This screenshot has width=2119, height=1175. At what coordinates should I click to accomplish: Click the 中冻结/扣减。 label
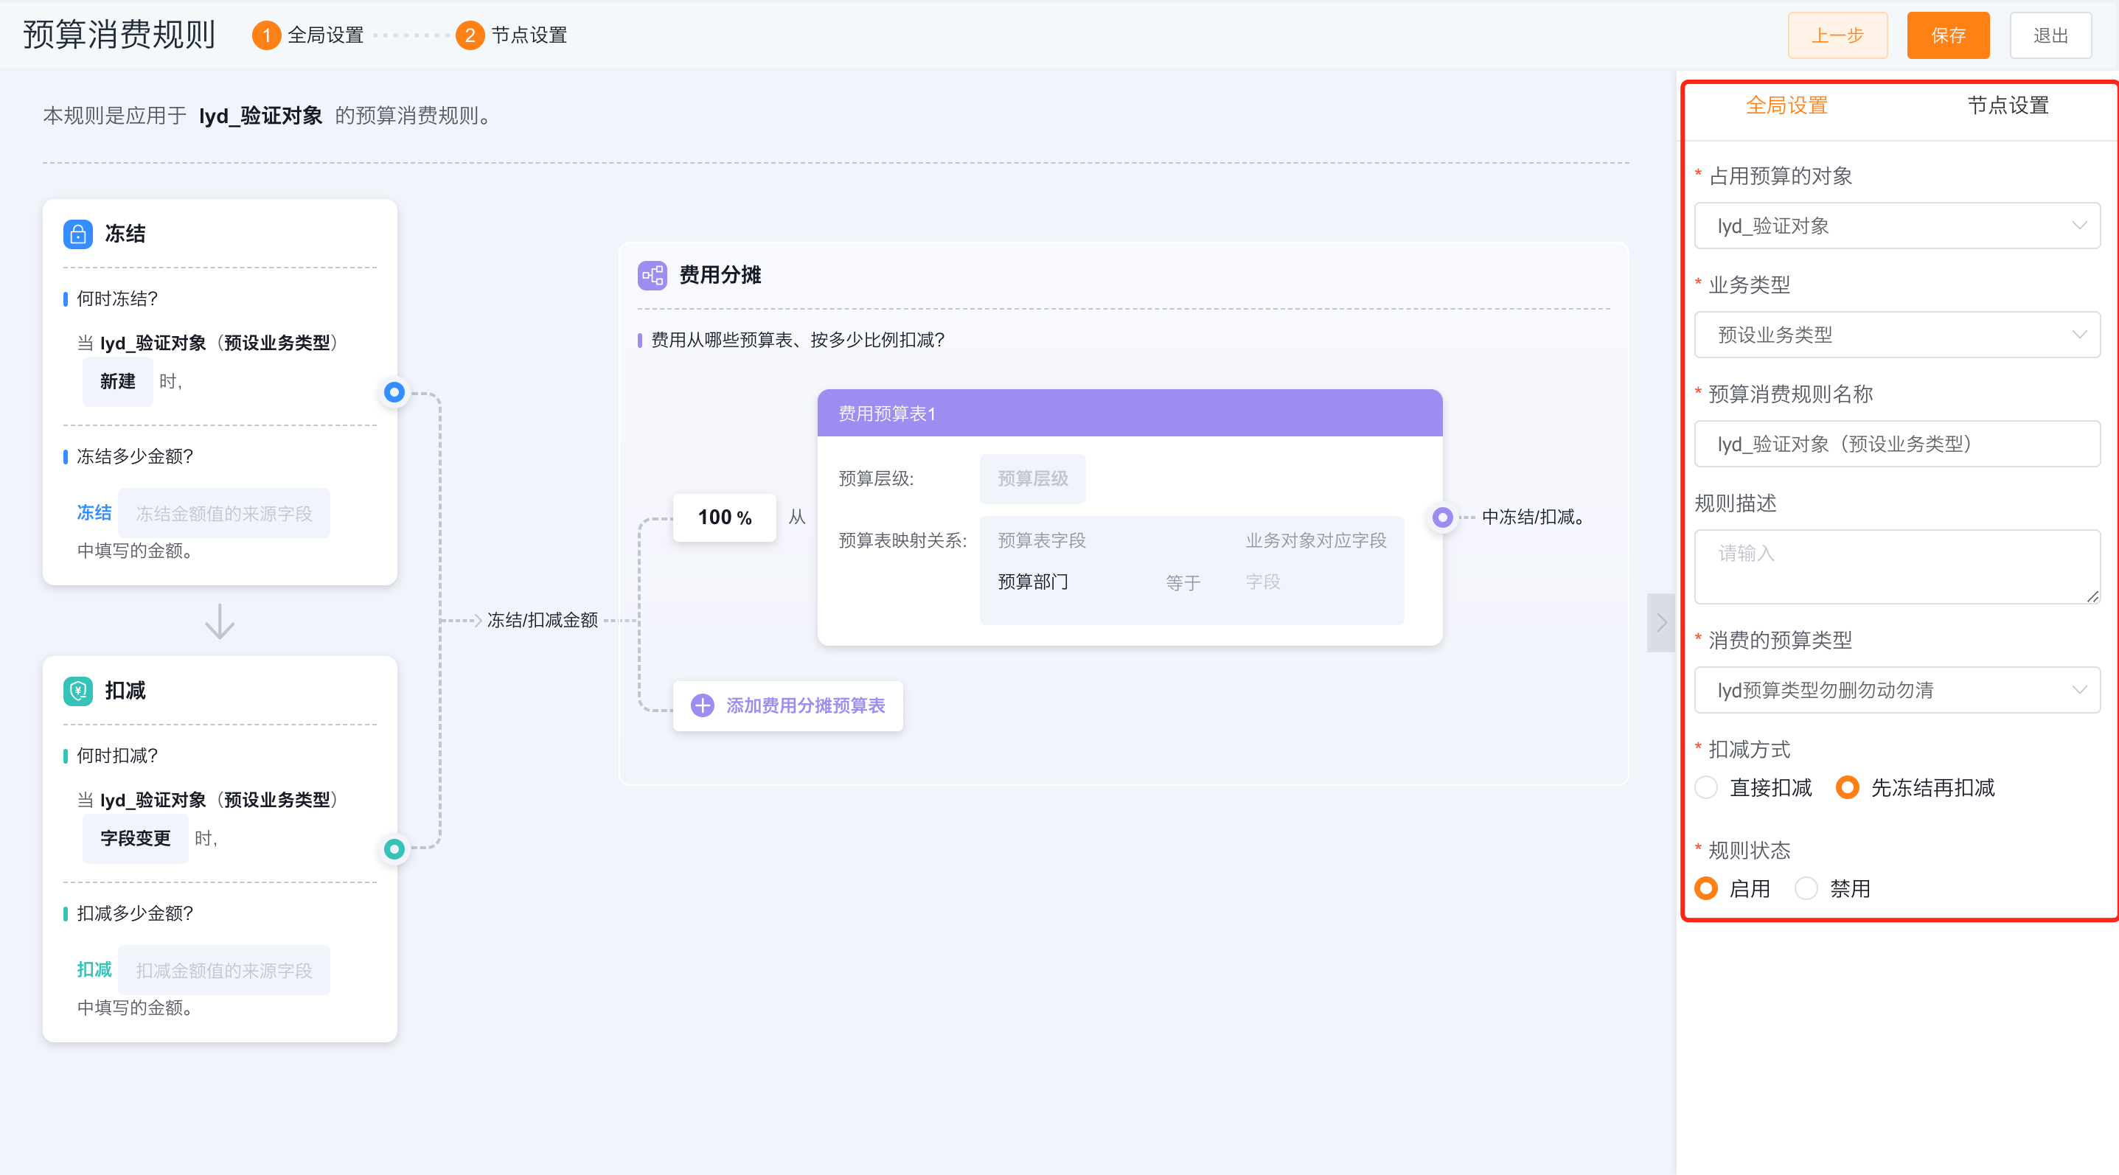pyautogui.click(x=1534, y=517)
